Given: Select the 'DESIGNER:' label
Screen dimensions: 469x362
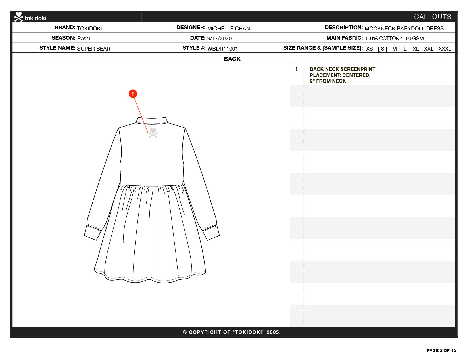Looking at the screenshot, I should pos(191,28).
